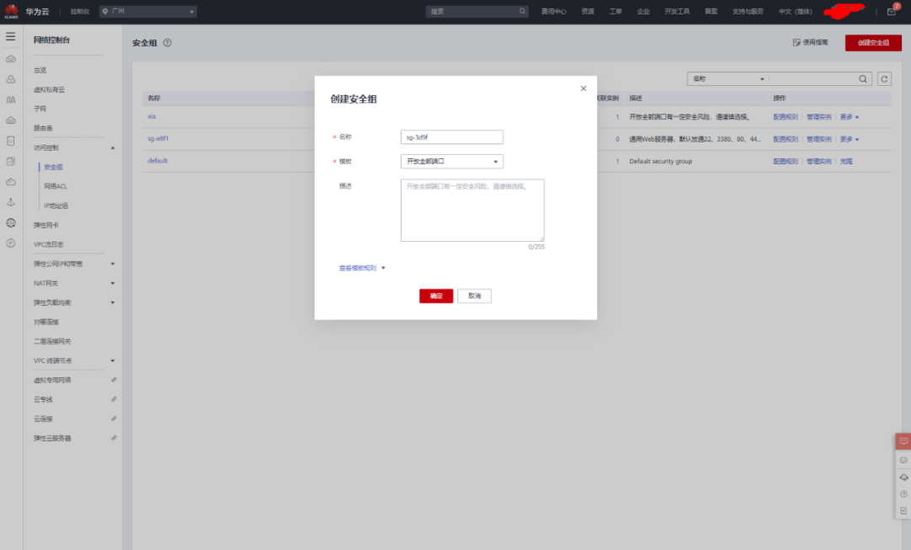Click the link icon next to 弹性云服务器
This screenshot has width=911, height=550.
pos(114,438)
